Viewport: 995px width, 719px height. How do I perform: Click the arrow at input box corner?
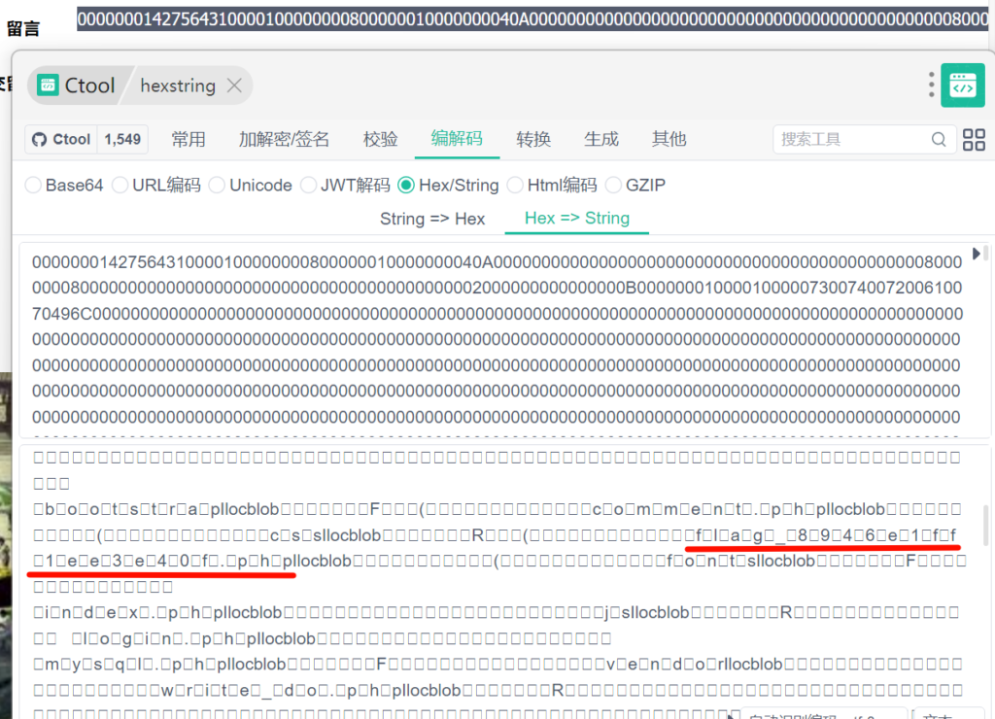[977, 254]
